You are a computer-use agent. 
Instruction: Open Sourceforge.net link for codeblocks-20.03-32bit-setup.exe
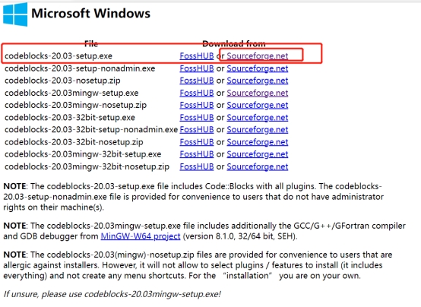pyautogui.click(x=257, y=117)
